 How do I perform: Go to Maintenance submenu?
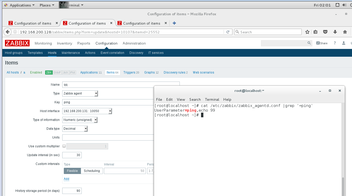[71, 53]
